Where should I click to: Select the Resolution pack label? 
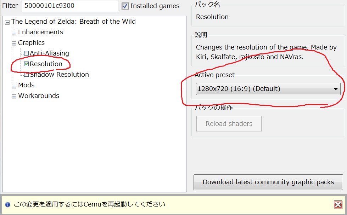pyautogui.click(x=46, y=64)
